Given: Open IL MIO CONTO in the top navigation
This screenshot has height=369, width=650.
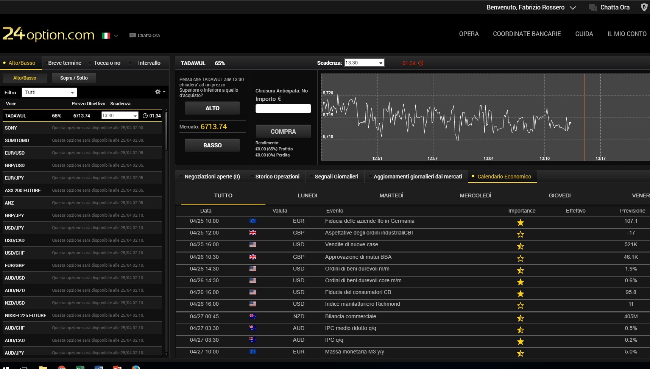Looking at the screenshot, I should coord(627,34).
